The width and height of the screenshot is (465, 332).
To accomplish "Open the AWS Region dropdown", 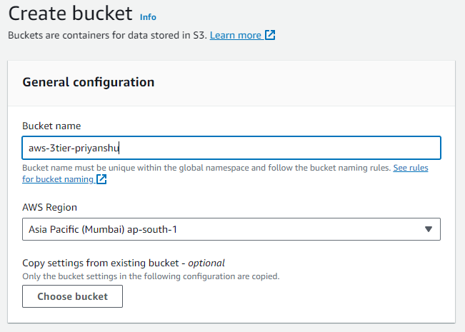I will (231, 229).
